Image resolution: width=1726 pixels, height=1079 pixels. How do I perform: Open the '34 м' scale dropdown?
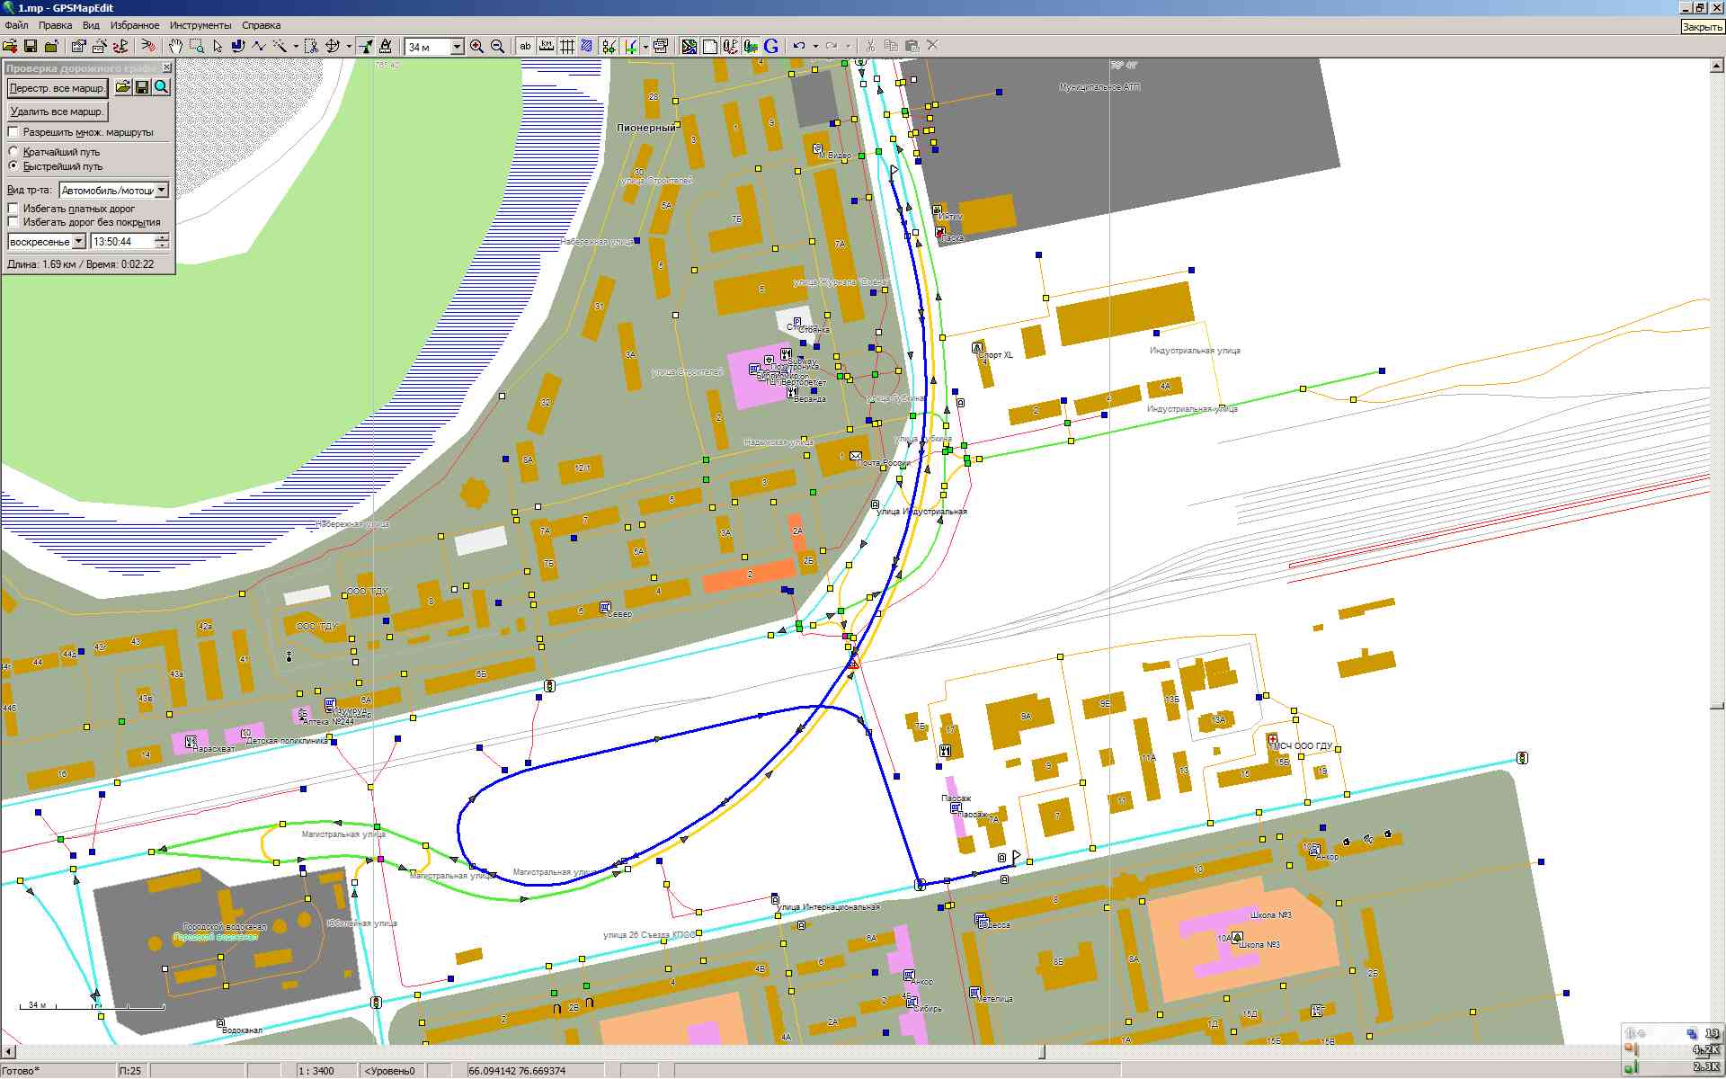click(x=457, y=47)
